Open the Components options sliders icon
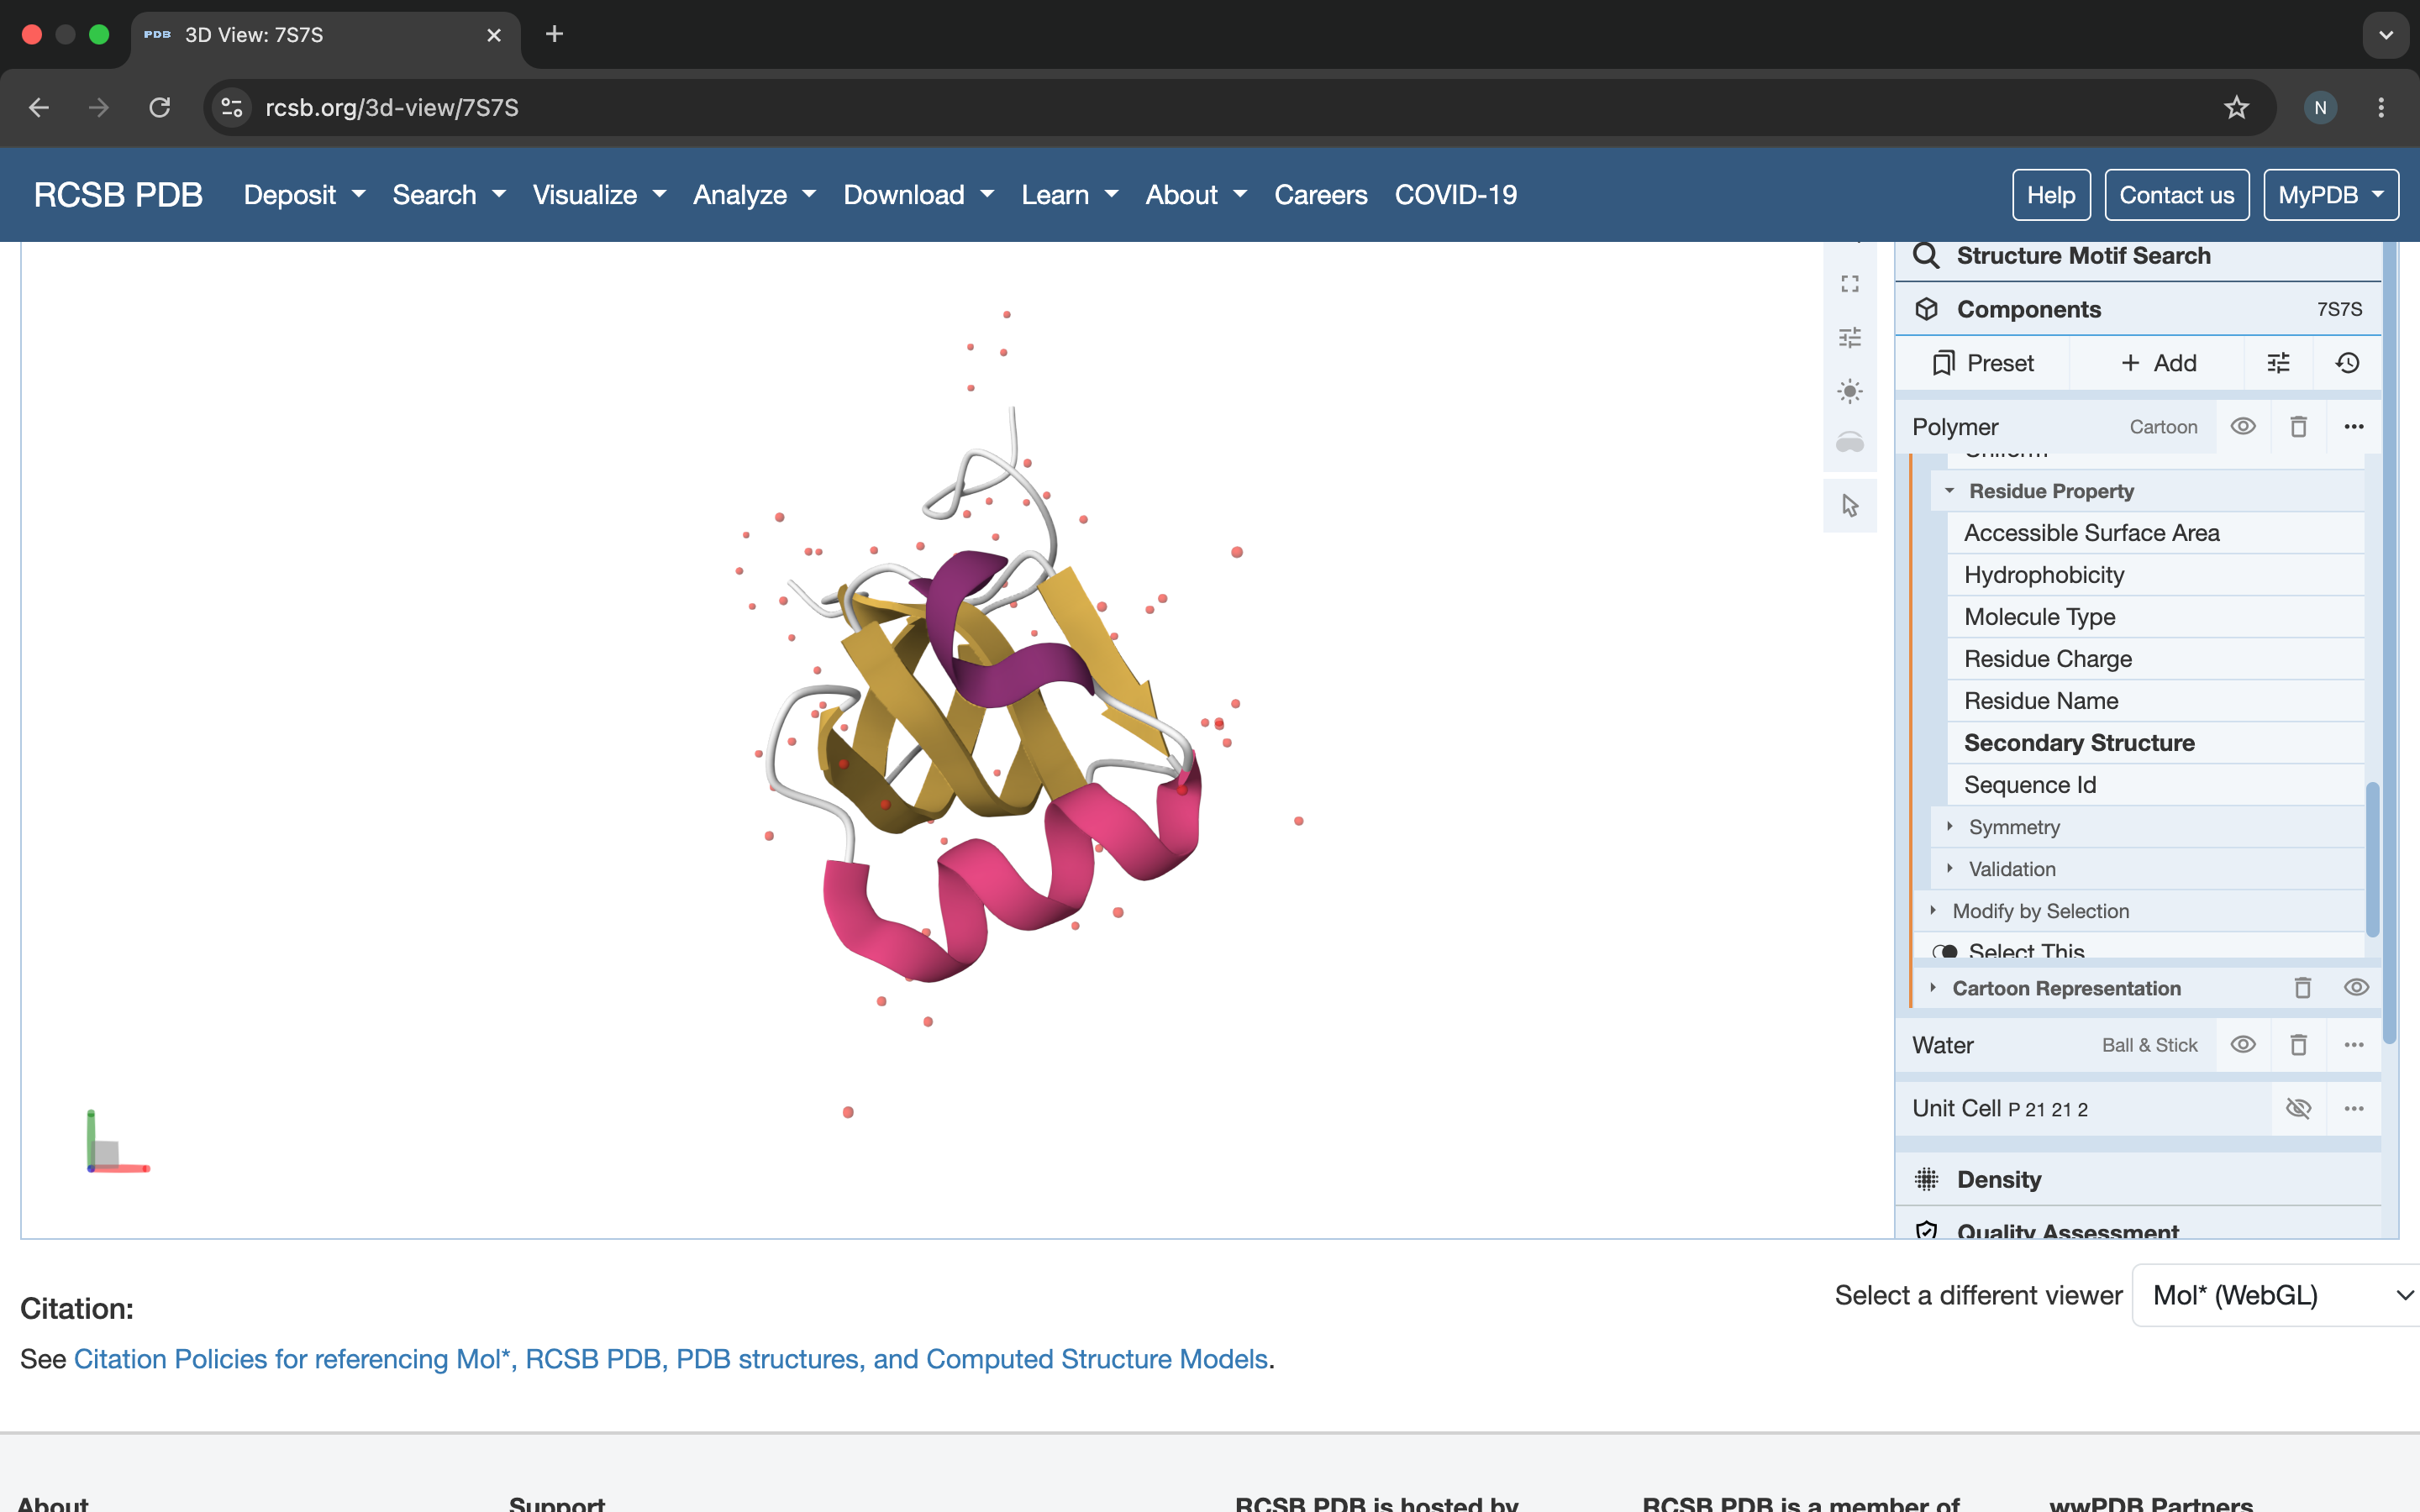Screen dimensions: 2420x1512 pos(2278,363)
